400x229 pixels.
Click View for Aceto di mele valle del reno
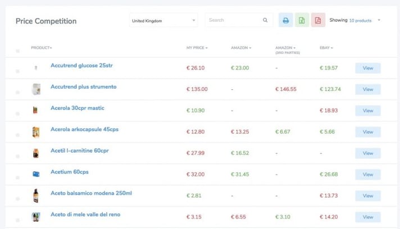(x=368, y=217)
